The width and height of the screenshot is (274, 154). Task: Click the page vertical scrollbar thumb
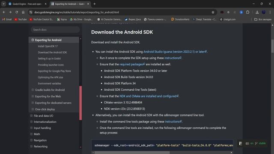(x=272, y=46)
